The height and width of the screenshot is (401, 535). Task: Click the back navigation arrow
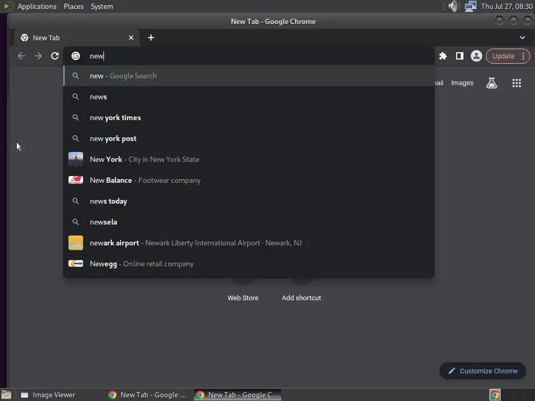coord(21,56)
